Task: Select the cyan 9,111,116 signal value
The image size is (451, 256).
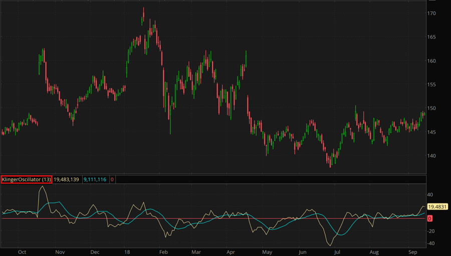Action: click(94, 179)
